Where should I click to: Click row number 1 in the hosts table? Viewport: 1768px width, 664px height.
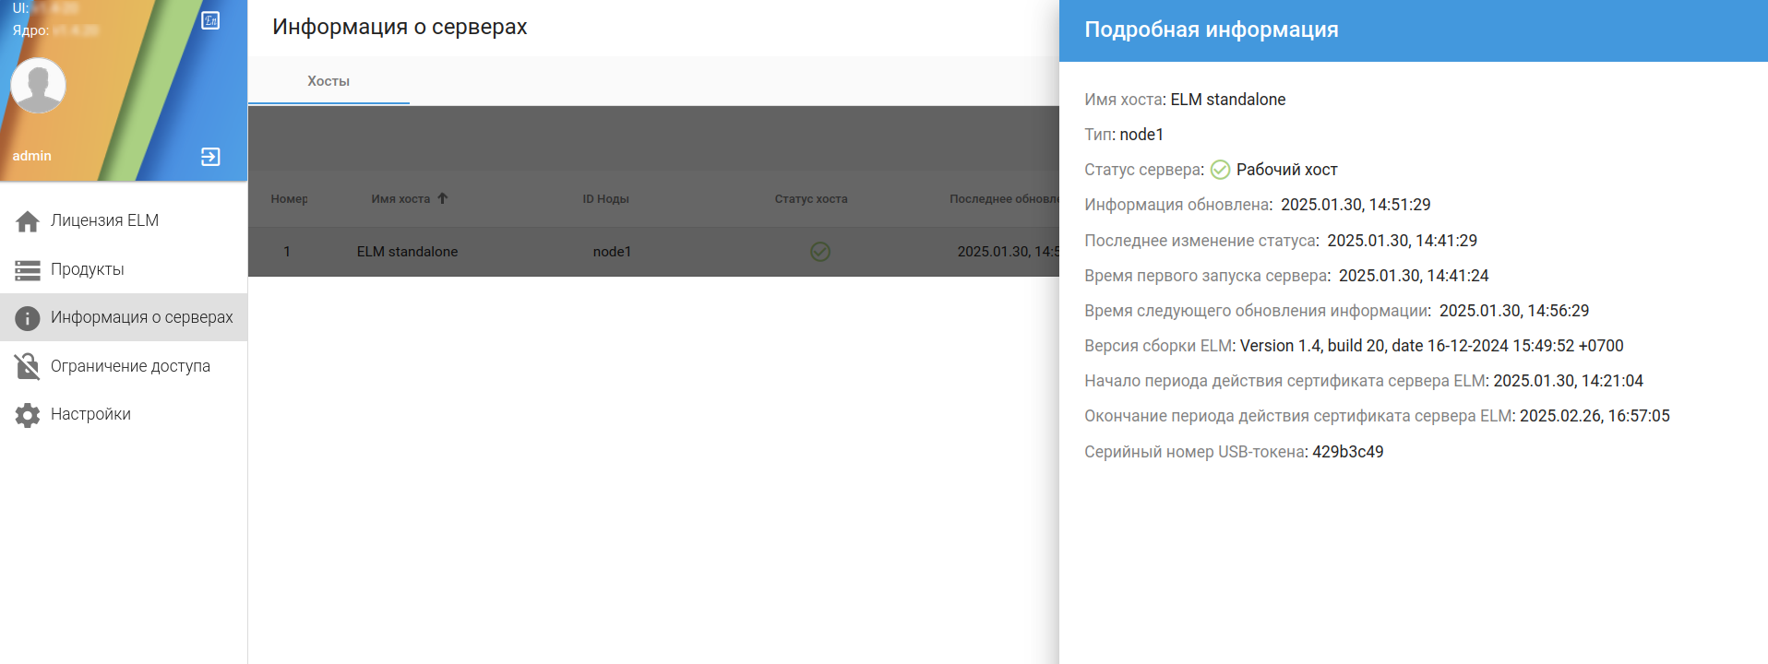[x=287, y=252]
